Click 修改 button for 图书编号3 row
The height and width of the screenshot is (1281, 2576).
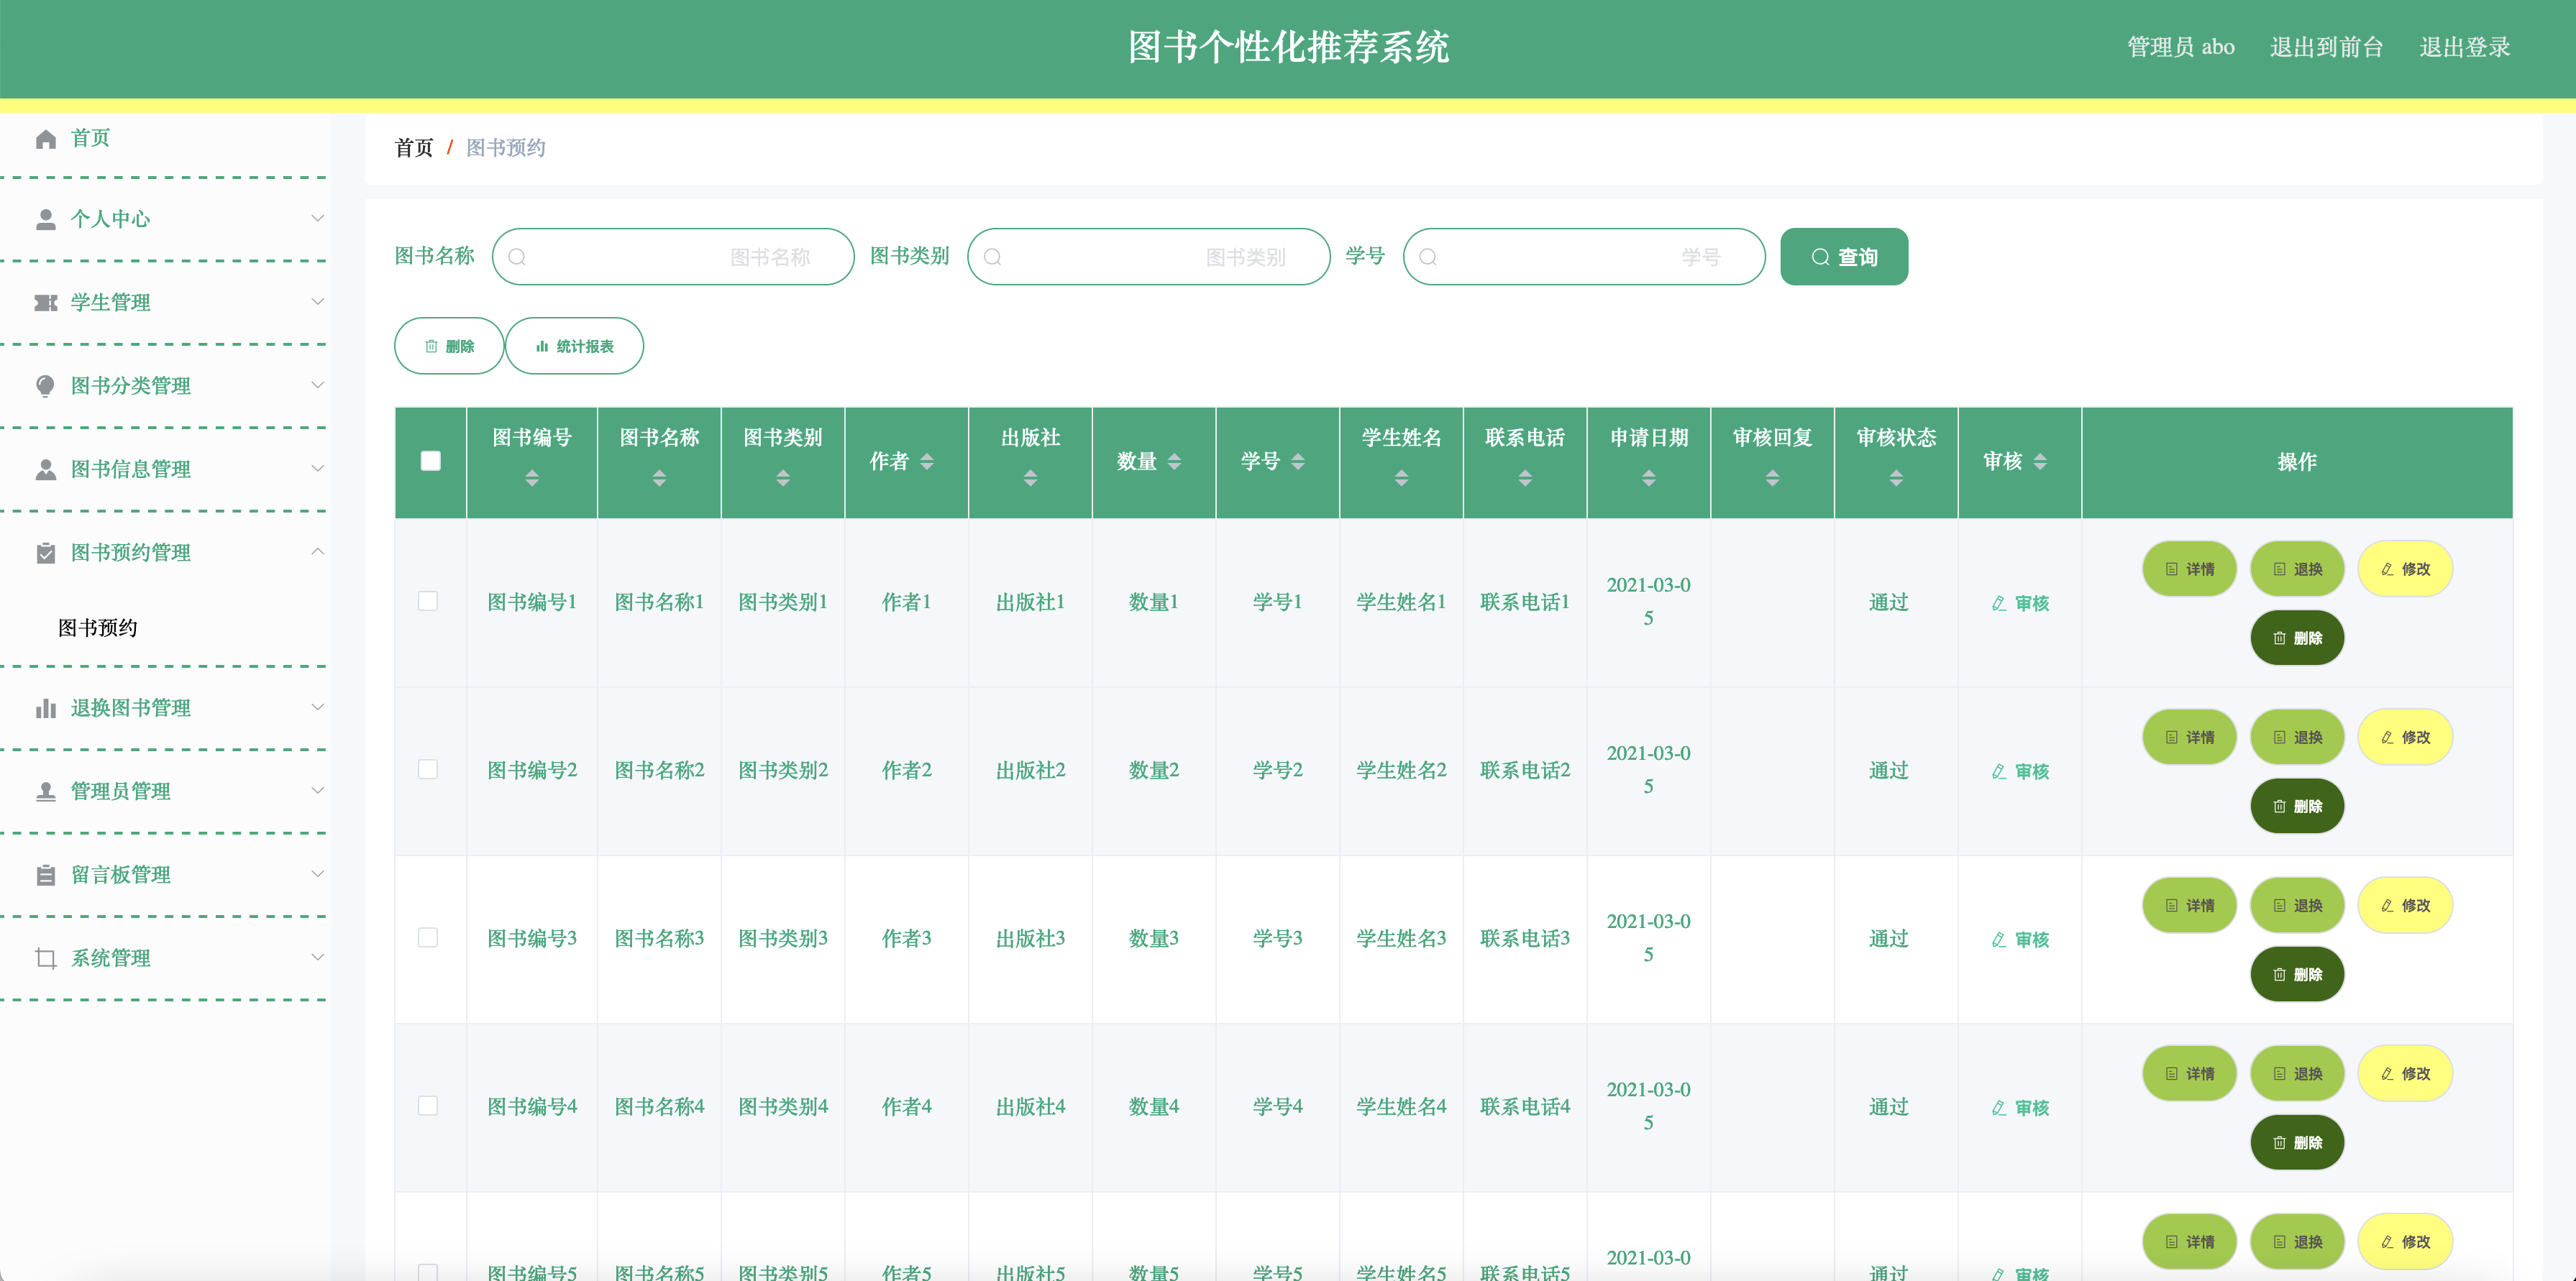point(2405,905)
